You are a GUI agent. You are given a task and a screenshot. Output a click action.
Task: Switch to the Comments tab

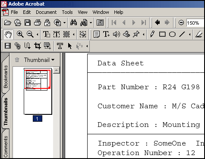[6, 146]
